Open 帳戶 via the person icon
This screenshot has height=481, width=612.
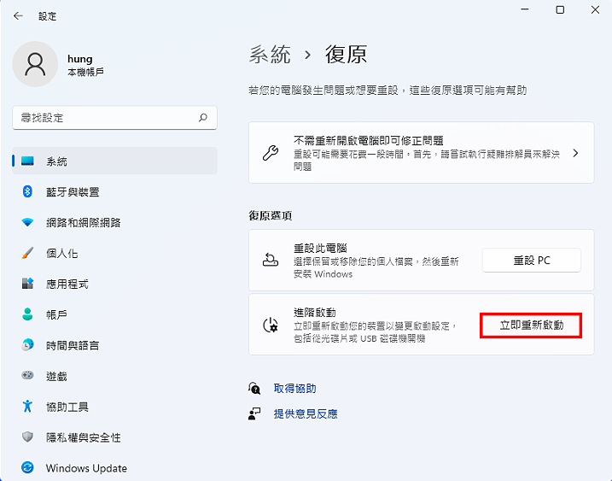(27, 314)
